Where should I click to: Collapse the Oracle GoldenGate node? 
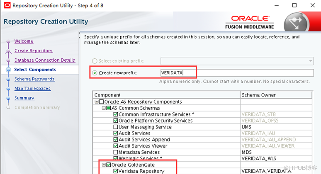[x=104, y=165]
